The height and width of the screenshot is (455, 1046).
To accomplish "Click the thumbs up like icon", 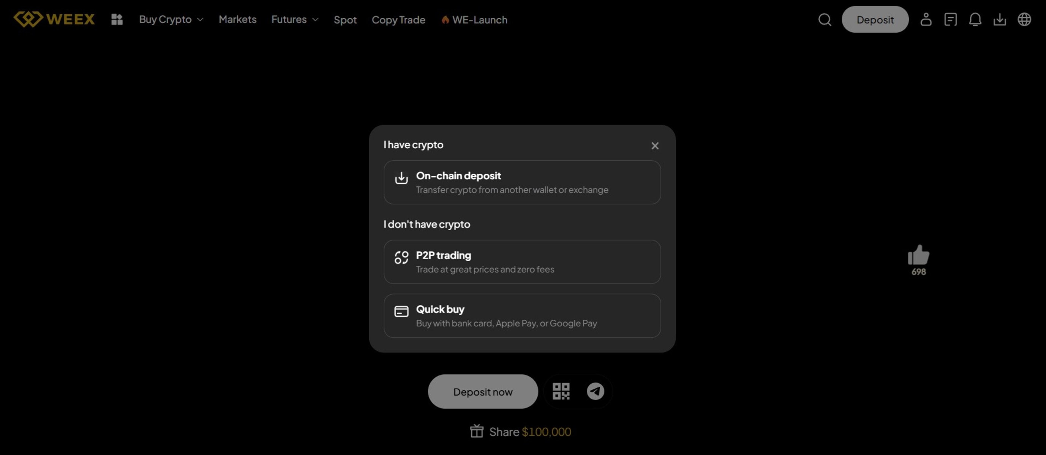I will tap(918, 256).
